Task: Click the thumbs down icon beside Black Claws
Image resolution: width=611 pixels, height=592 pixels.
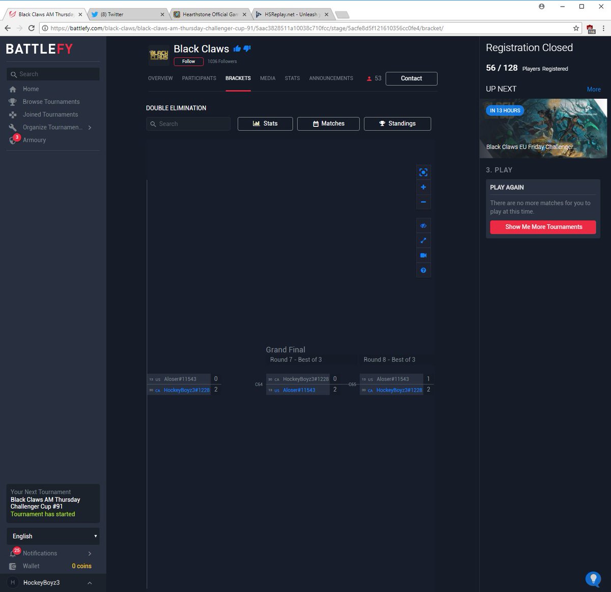Action: coord(247,49)
